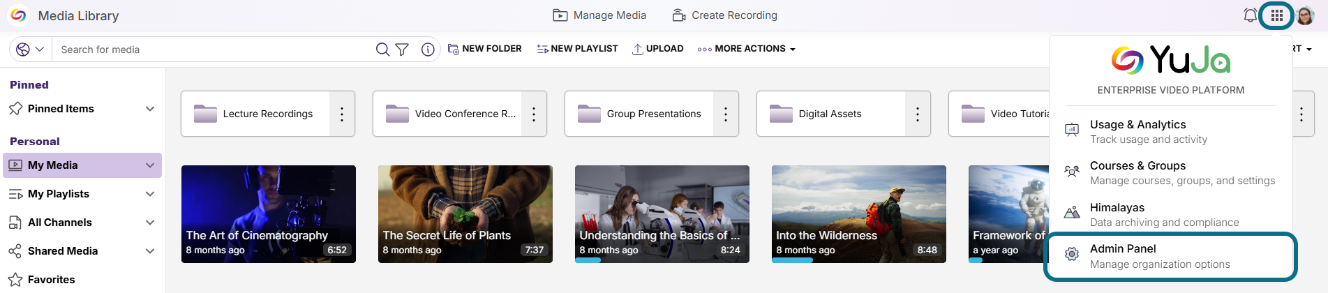Open the notifications bell

tap(1250, 15)
